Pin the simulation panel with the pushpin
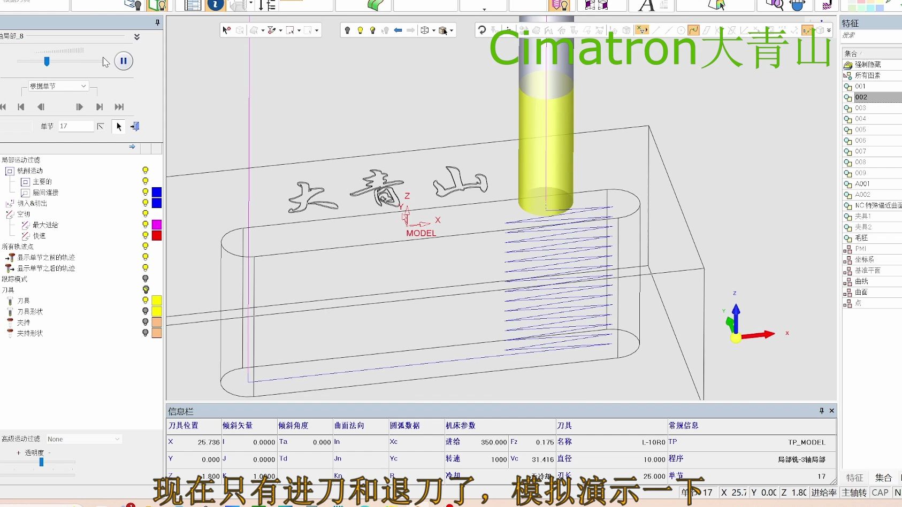Image resolution: width=902 pixels, height=507 pixels. point(157,22)
